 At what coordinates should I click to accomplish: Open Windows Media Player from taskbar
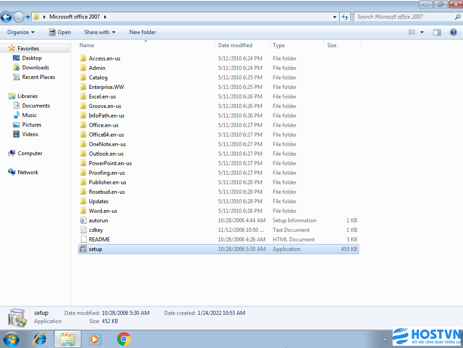[95, 339]
